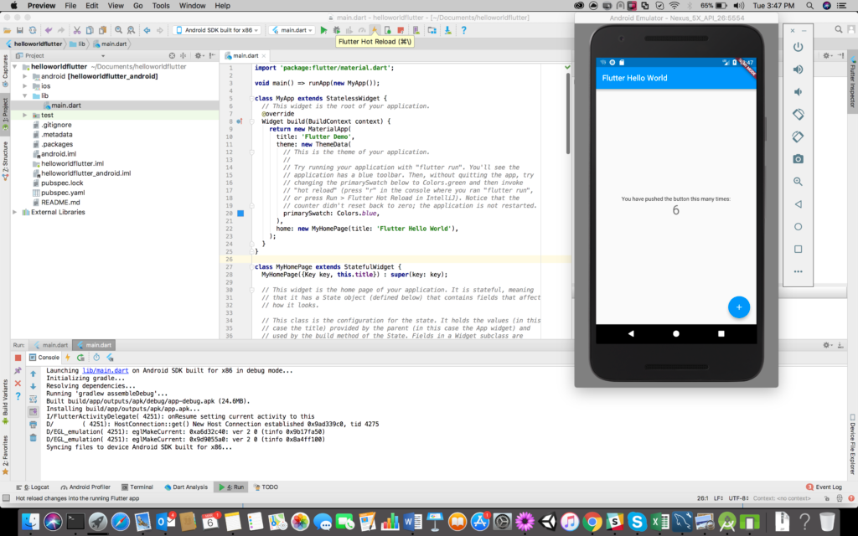
Task: Click the Cut scissors icon
Action: [x=76, y=30]
